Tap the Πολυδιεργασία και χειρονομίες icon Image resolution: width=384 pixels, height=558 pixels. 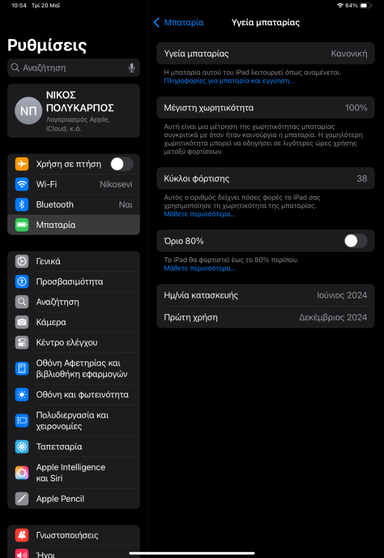[x=22, y=420]
